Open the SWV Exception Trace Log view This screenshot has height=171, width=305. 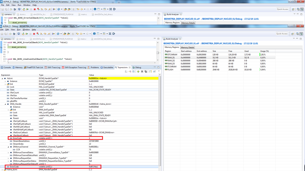[74, 68]
